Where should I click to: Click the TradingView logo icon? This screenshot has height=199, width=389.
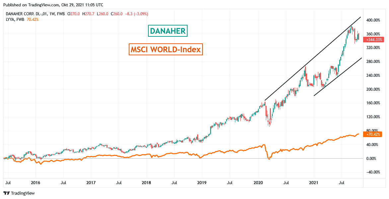point(7,193)
